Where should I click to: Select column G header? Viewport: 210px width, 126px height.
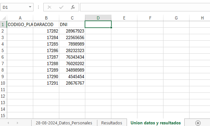tap(176, 18)
